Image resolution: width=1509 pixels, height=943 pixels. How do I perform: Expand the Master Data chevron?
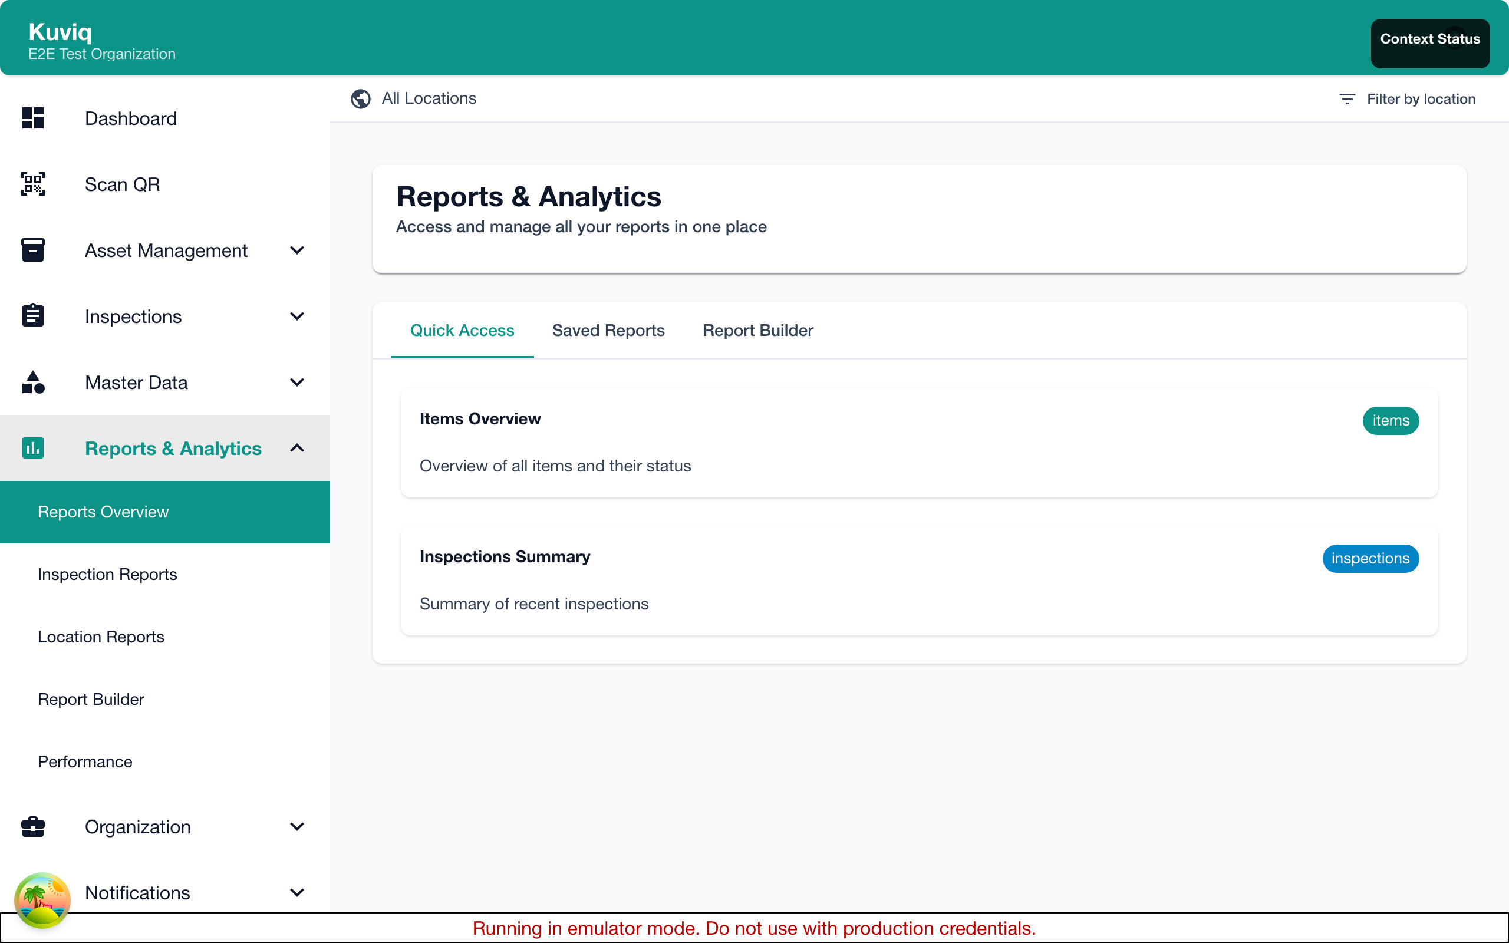298,383
